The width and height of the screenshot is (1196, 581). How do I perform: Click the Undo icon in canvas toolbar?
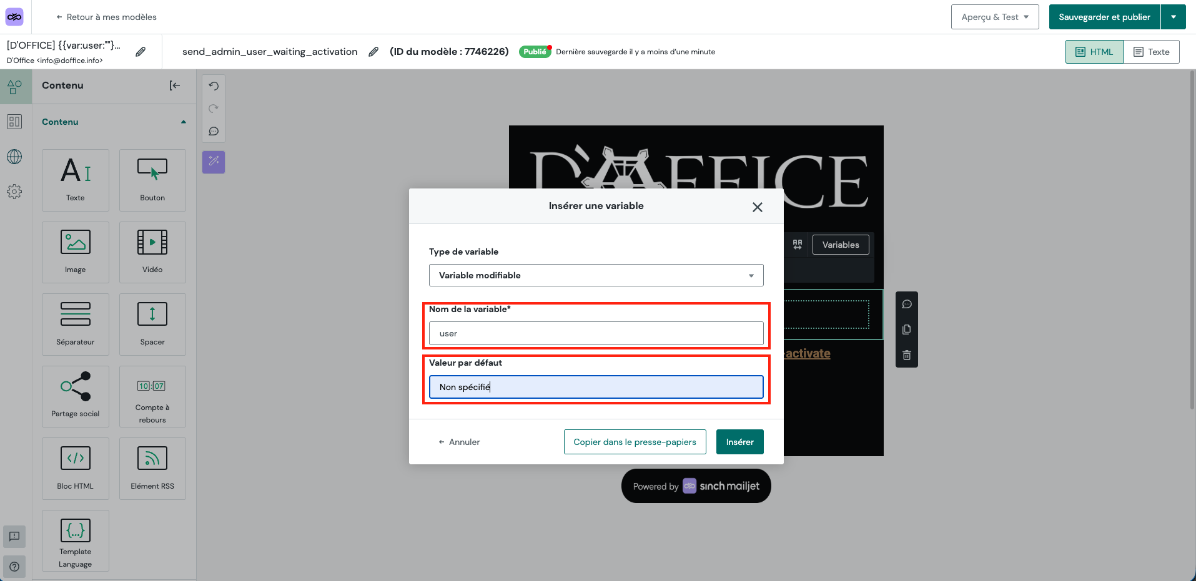pyautogui.click(x=213, y=85)
